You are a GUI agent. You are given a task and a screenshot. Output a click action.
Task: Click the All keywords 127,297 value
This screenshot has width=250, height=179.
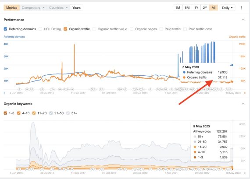(222, 131)
